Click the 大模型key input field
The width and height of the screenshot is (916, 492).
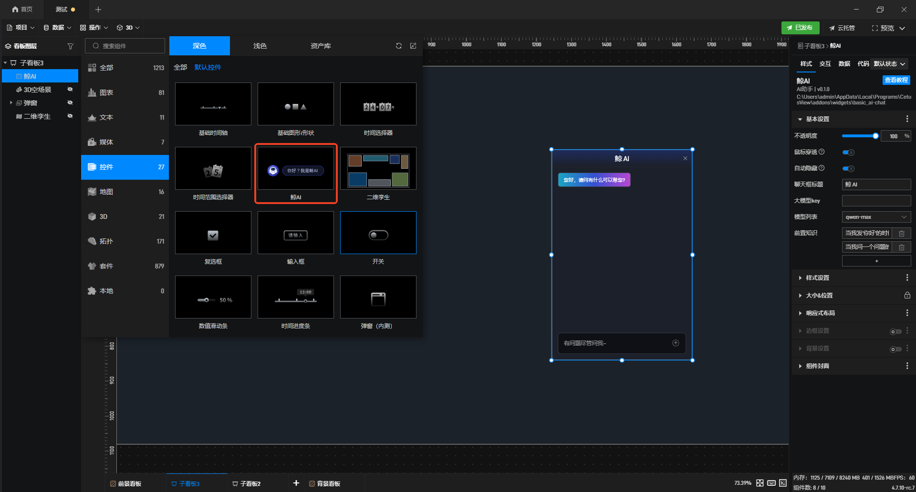point(876,201)
